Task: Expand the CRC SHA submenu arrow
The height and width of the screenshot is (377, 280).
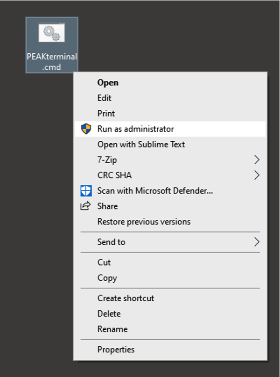Action: pyautogui.click(x=257, y=175)
